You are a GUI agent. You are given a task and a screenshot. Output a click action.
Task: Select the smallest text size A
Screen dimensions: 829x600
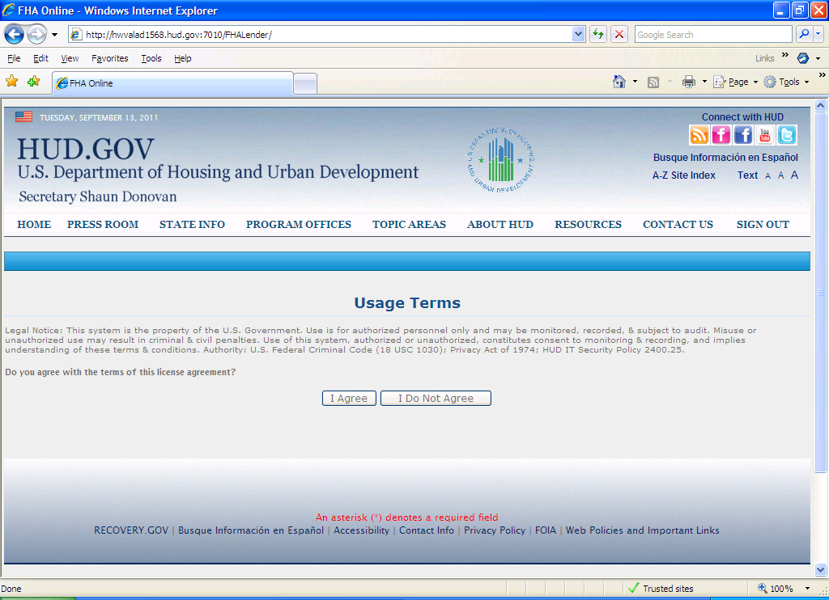[767, 176]
